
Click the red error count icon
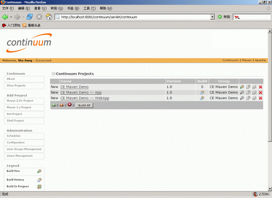(70, 104)
